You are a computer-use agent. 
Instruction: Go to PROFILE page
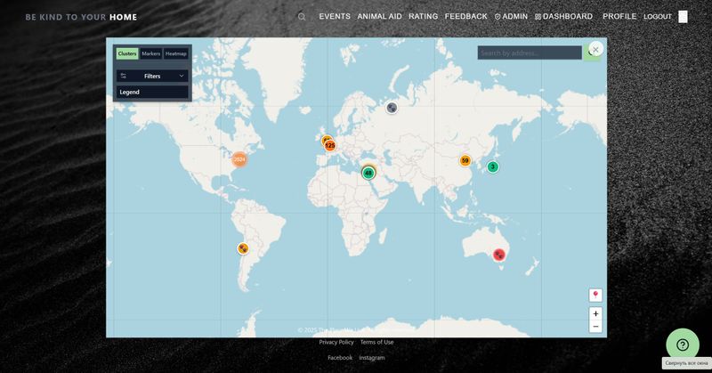(619, 16)
